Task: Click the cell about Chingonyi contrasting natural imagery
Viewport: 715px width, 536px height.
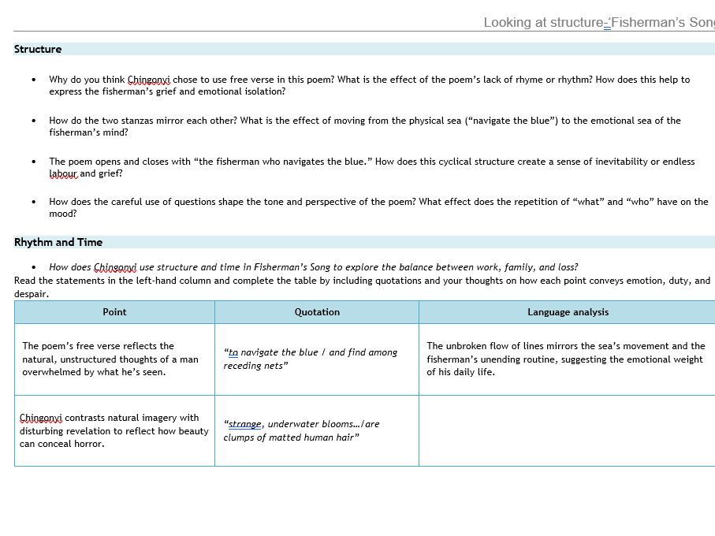Action: tap(110, 430)
